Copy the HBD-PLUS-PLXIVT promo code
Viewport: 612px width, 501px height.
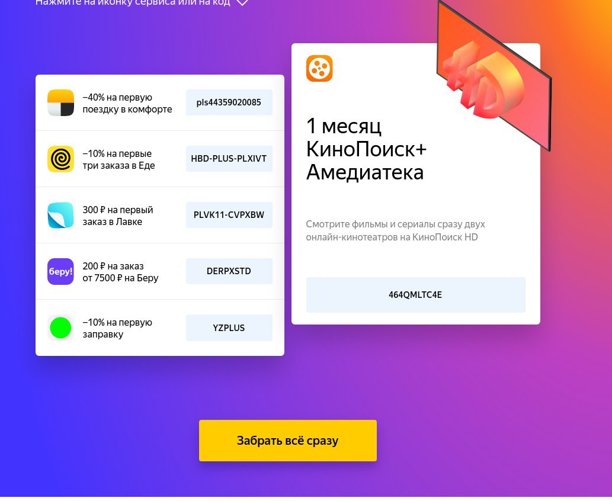(x=229, y=159)
